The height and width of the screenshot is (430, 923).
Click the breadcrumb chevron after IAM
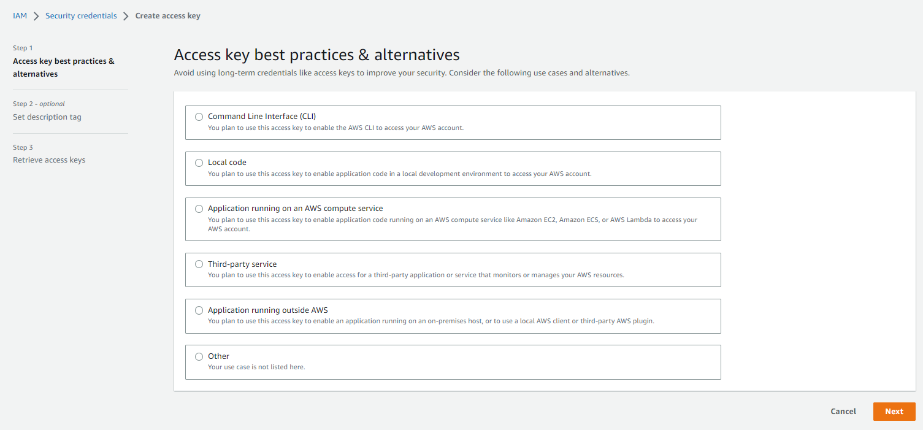click(x=36, y=16)
